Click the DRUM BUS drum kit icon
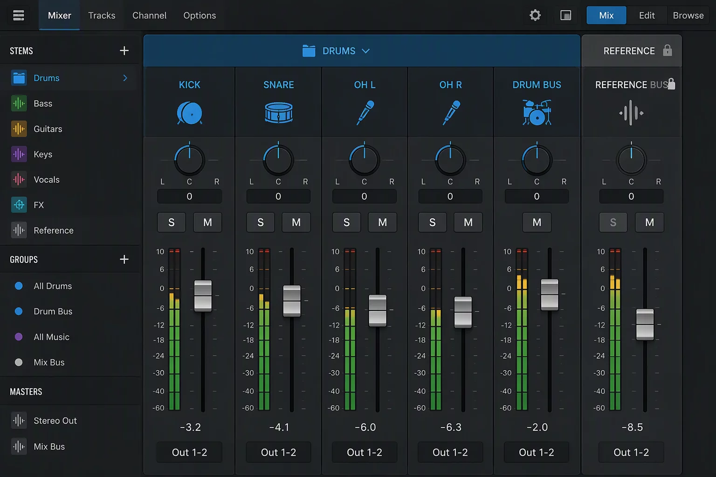 [x=537, y=113]
